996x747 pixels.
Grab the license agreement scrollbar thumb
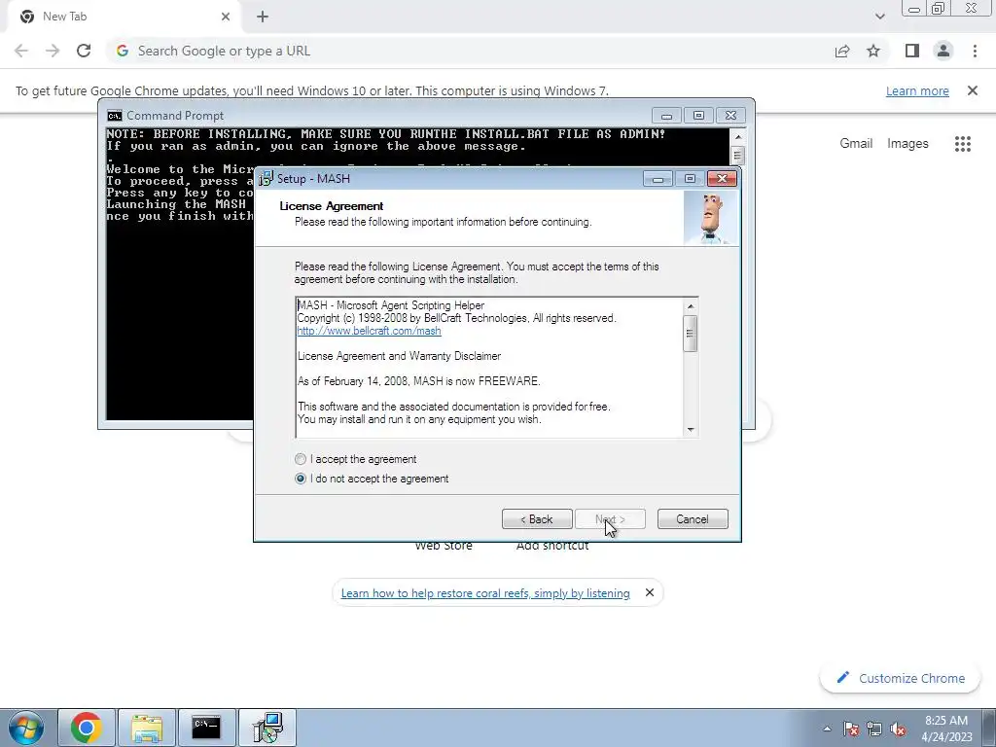click(x=691, y=333)
